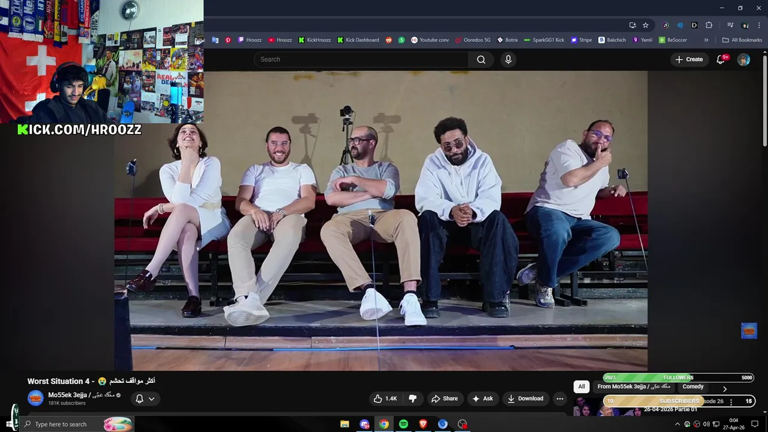Image resolution: width=768 pixels, height=432 pixels.
Task: Open the Kick Dashboard bookmark
Action: point(358,40)
